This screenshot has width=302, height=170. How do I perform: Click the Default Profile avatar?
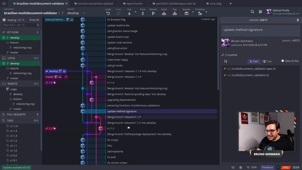pyautogui.click(x=269, y=12)
